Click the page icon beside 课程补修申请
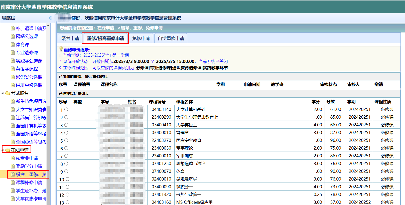 [13, 183]
